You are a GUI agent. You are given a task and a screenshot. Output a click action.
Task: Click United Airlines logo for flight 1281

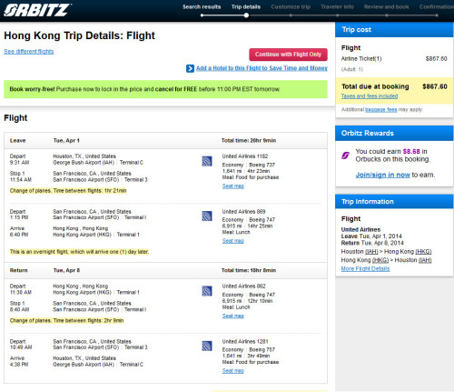click(x=207, y=346)
